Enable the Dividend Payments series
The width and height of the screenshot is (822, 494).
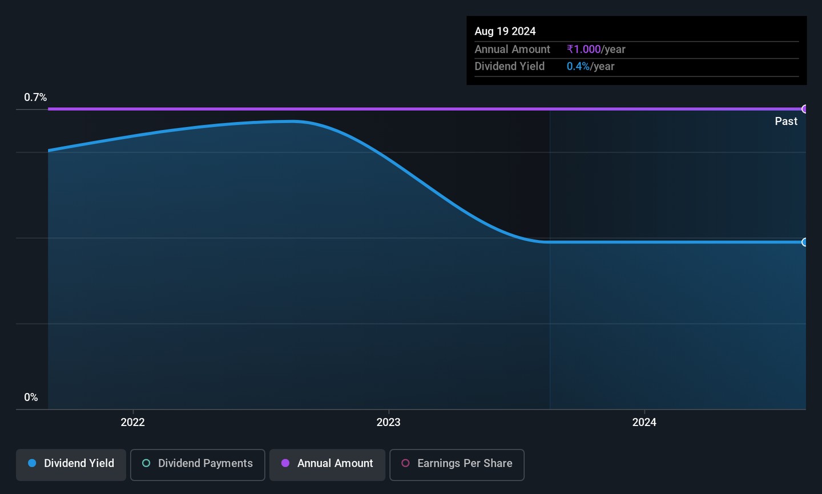pos(198,464)
